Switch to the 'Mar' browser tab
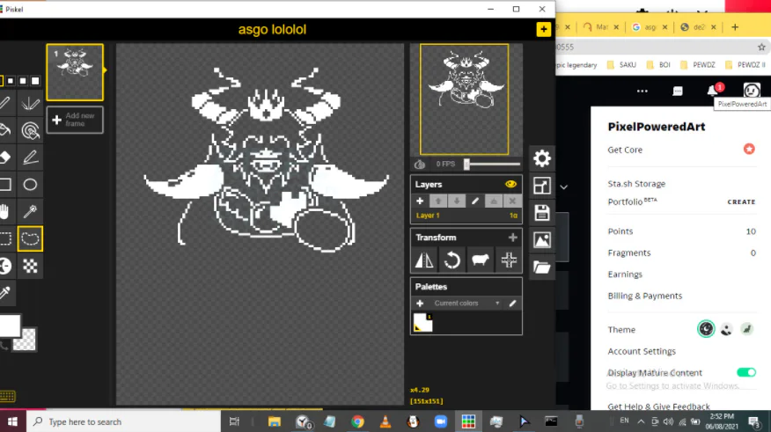The height and width of the screenshot is (432, 771). 600,27
